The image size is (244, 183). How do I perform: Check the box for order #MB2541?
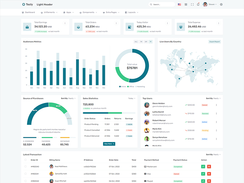coord(26,174)
